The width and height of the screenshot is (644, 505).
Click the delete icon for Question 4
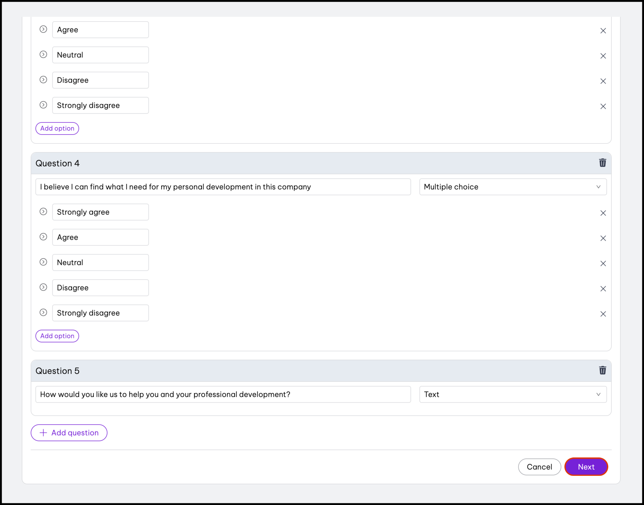[x=602, y=163]
